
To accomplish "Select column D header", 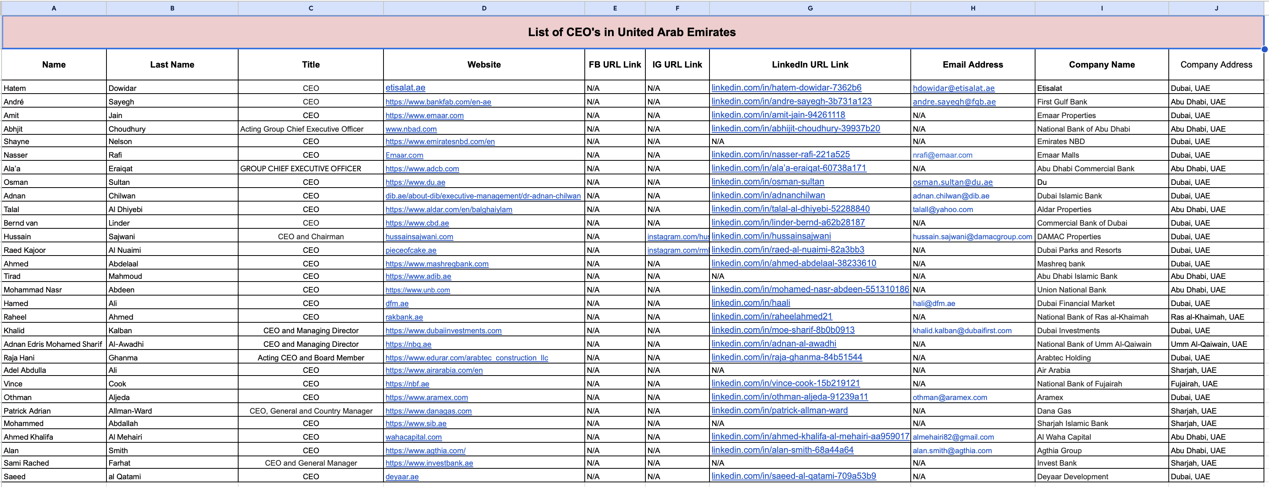I will coord(484,8).
